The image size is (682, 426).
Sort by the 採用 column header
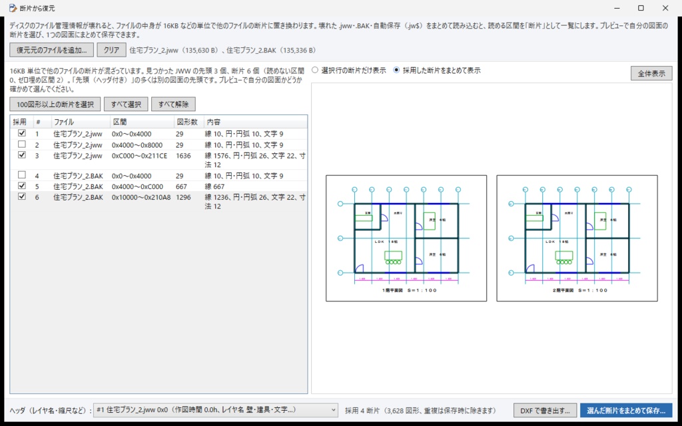(22, 122)
